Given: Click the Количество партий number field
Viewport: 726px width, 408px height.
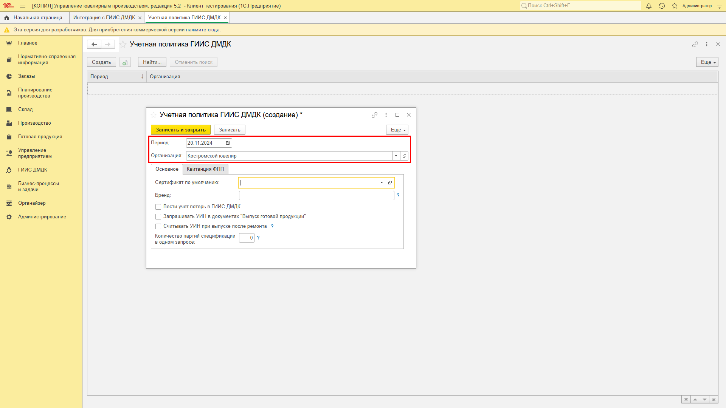Looking at the screenshot, I should pyautogui.click(x=247, y=238).
